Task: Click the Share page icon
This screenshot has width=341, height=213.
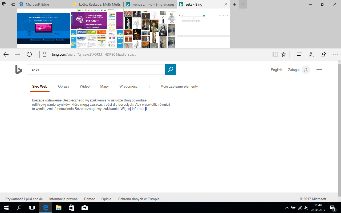Action: point(323,55)
